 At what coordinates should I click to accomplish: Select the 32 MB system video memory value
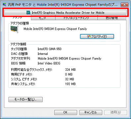pos(69,79)
